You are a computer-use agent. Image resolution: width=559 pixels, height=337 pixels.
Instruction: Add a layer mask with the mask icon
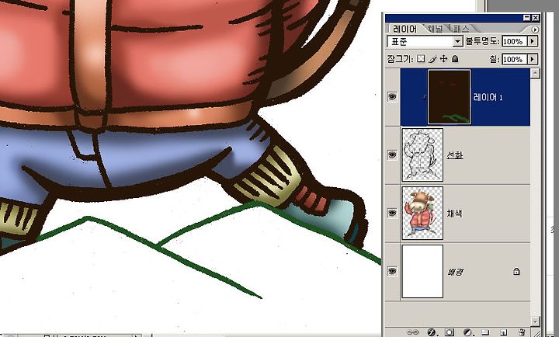point(450,332)
